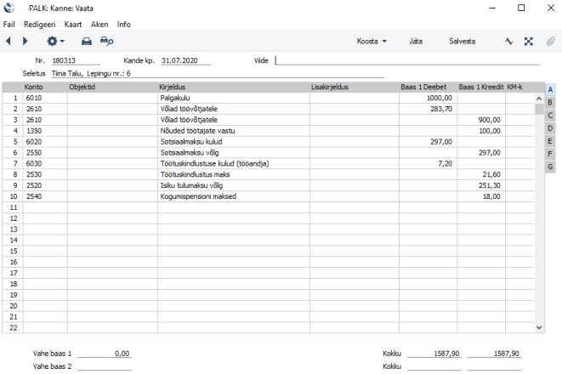
Task: Click the Konto column header
Action: pyautogui.click(x=34, y=87)
